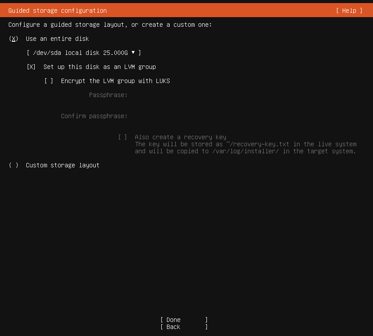Click the 'Also create a recovery key' label

tap(180, 137)
